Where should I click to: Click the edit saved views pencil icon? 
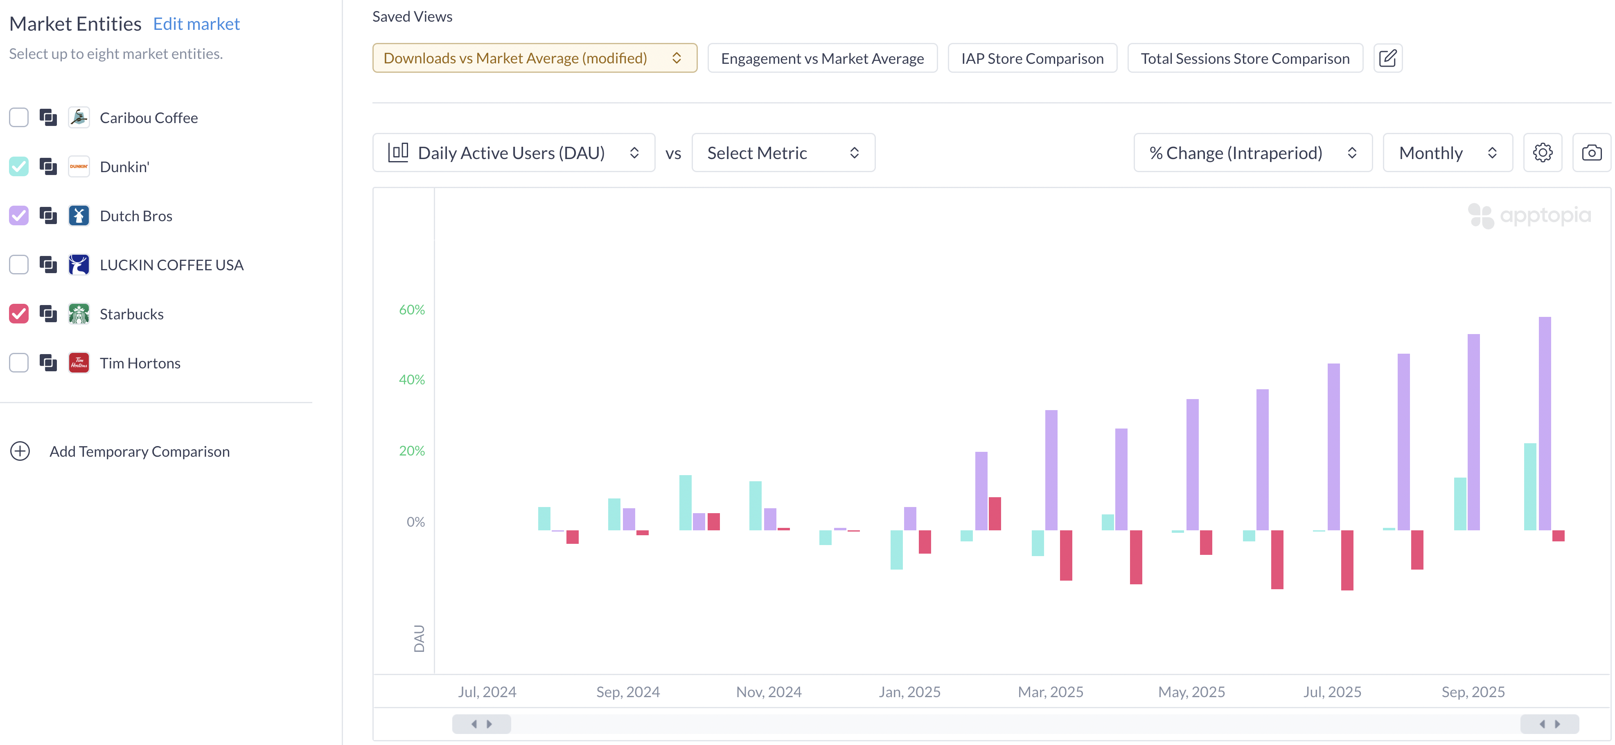[1387, 58]
